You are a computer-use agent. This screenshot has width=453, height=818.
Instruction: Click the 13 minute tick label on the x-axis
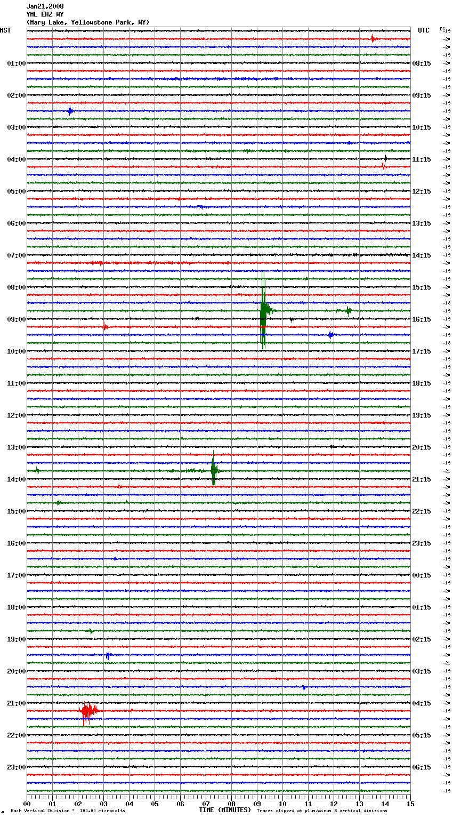pyautogui.click(x=359, y=804)
